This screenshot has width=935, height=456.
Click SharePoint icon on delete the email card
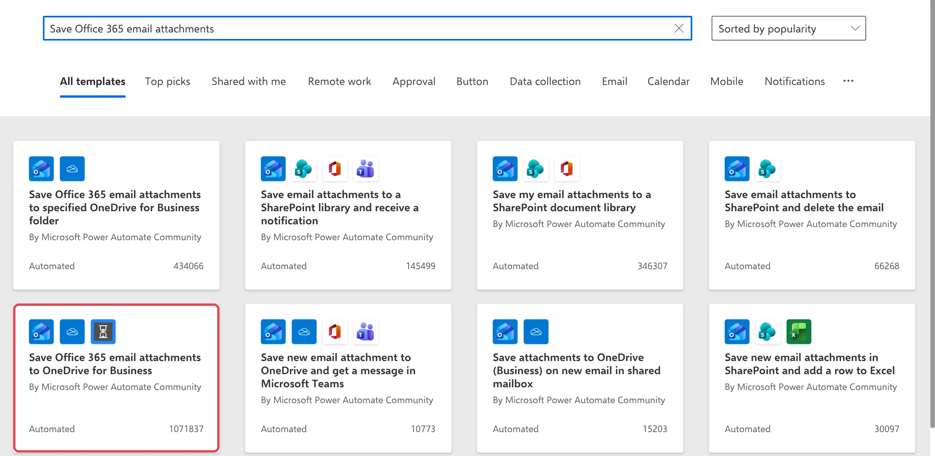point(768,169)
